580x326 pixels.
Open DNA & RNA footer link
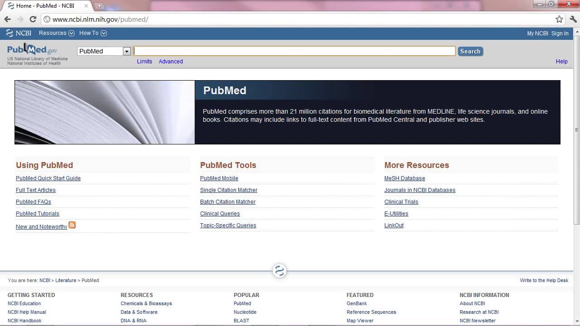coord(134,321)
